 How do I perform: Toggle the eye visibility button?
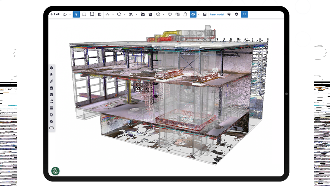click(x=193, y=15)
